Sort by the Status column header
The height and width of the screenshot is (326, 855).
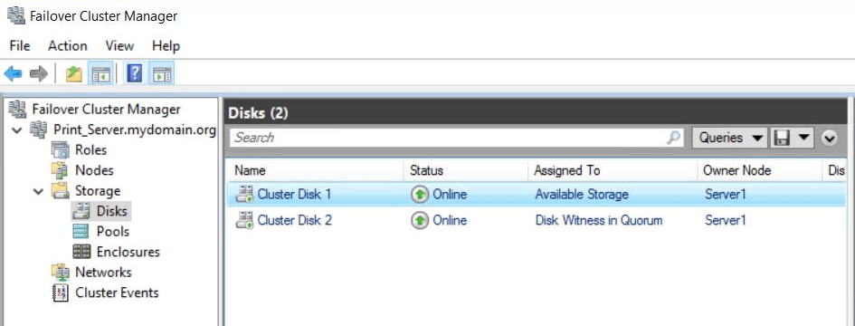pyautogui.click(x=466, y=170)
